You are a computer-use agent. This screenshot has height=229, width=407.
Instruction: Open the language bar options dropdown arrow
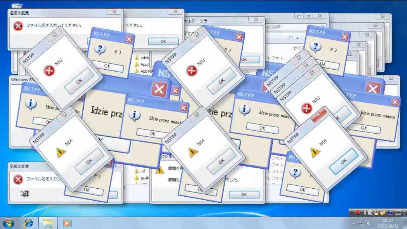tap(404, 214)
